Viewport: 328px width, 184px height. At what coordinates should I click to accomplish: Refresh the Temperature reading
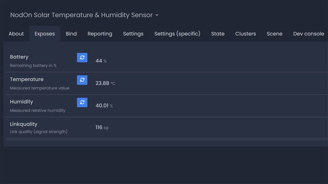(x=82, y=80)
